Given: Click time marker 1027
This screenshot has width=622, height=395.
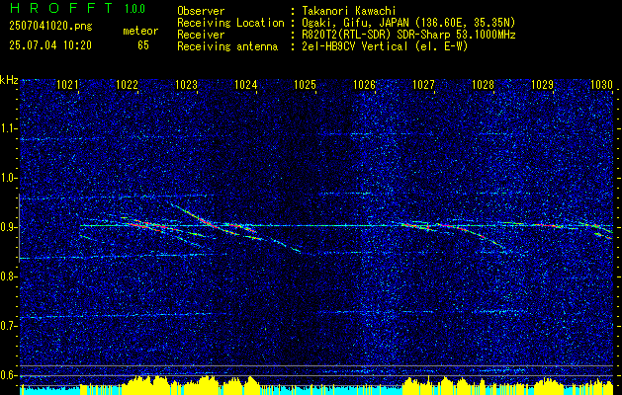Looking at the screenshot, I should click(423, 85).
